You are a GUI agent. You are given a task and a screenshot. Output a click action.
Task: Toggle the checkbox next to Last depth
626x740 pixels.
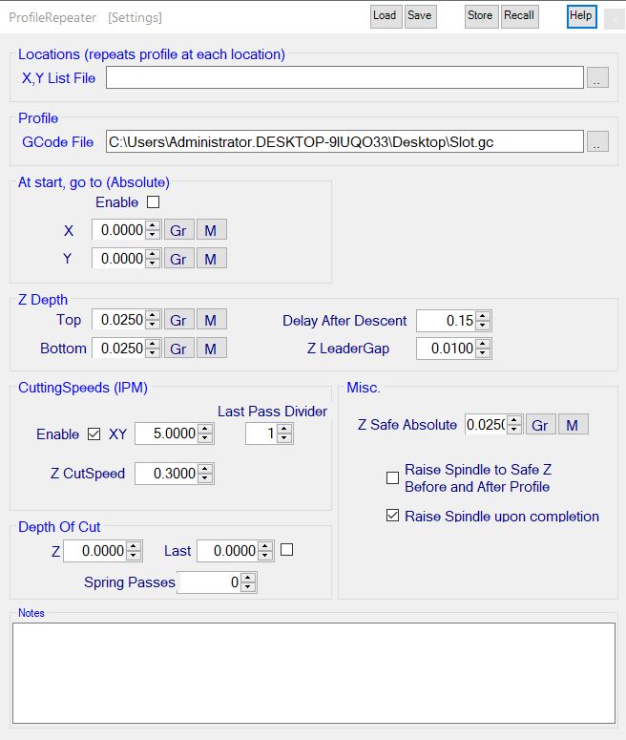coord(286,550)
